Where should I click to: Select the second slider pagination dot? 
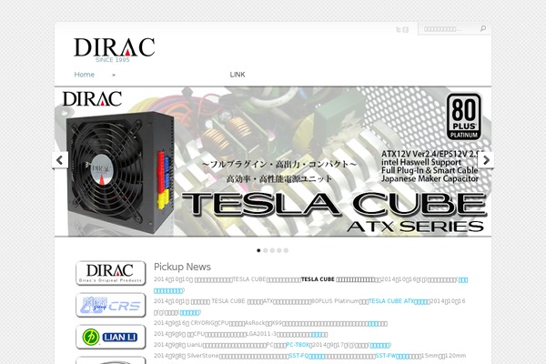pos(266,250)
